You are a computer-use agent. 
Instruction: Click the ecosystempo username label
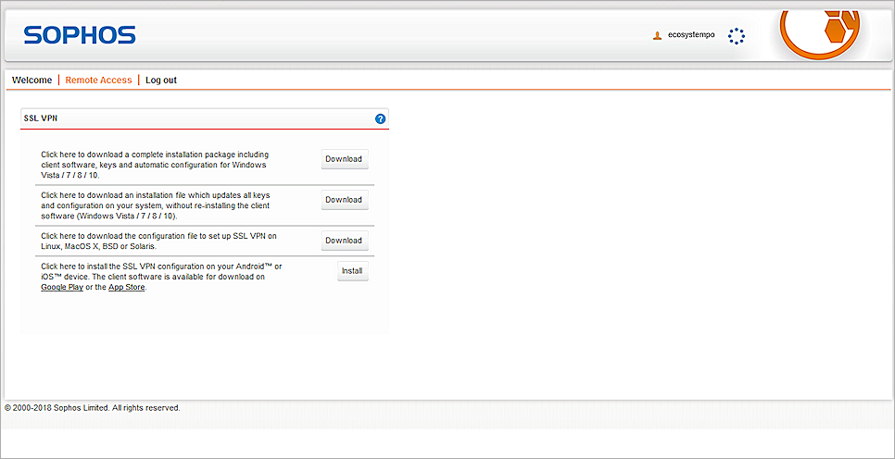(691, 35)
